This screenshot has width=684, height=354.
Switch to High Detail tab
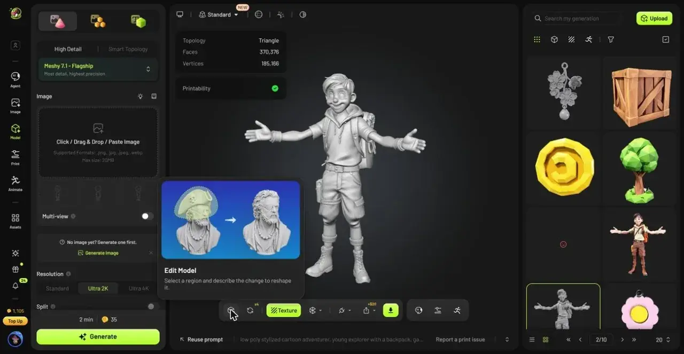tap(68, 49)
